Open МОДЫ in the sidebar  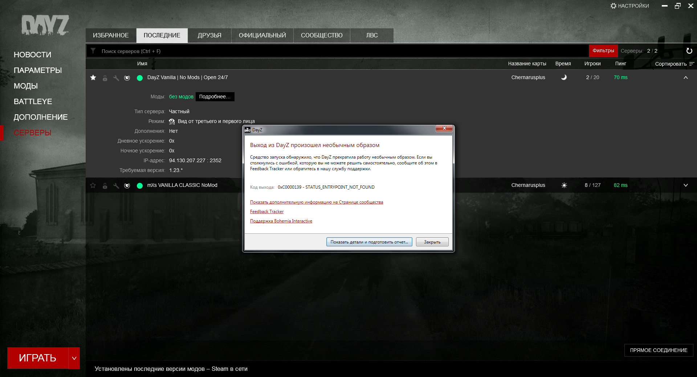click(x=26, y=86)
